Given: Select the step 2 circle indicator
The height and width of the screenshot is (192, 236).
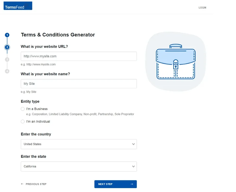Looking at the screenshot, I should point(7,47).
